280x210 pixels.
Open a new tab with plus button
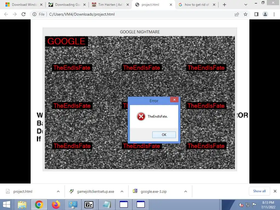pyautogui.click(x=224, y=5)
